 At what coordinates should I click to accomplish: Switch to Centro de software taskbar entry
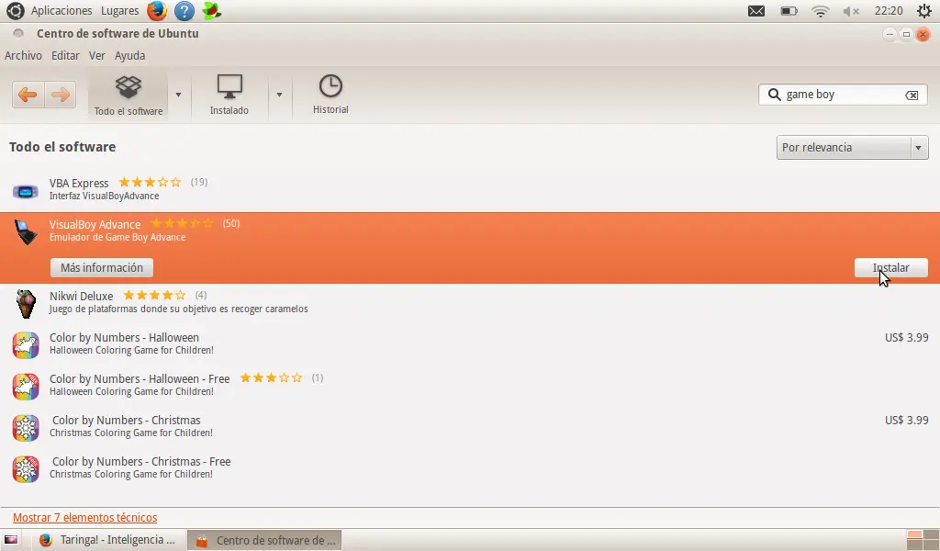(264, 540)
